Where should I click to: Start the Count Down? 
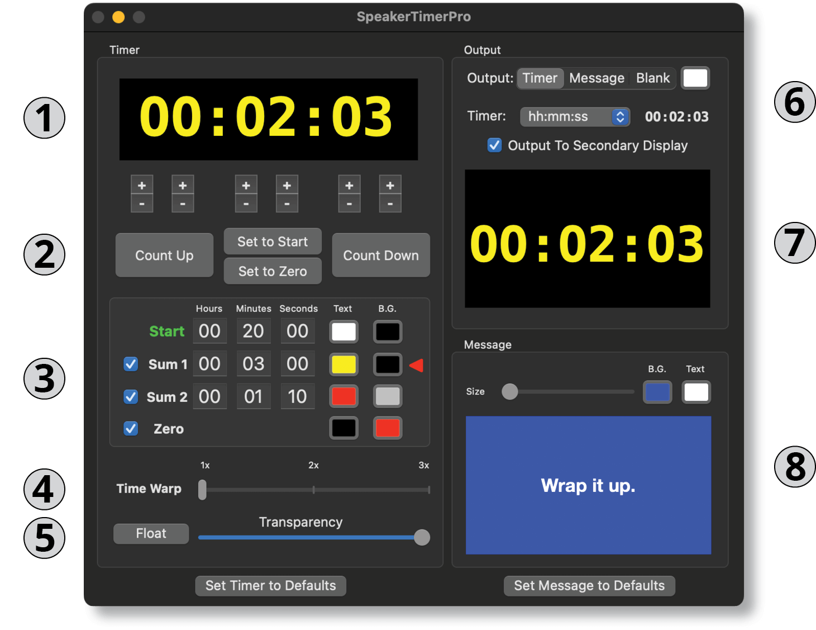(381, 255)
